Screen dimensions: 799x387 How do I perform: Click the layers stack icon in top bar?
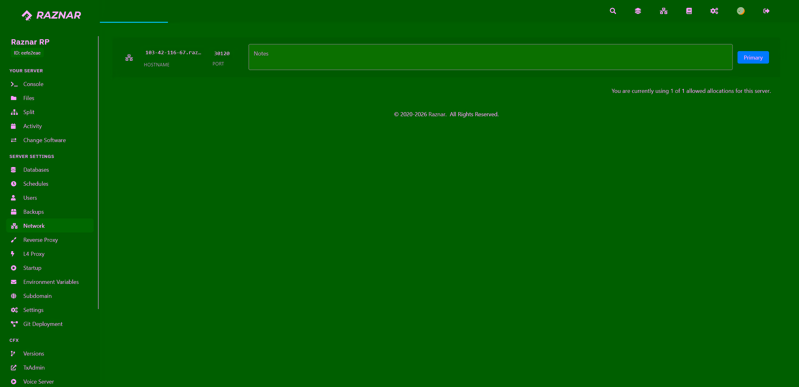pyautogui.click(x=638, y=11)
